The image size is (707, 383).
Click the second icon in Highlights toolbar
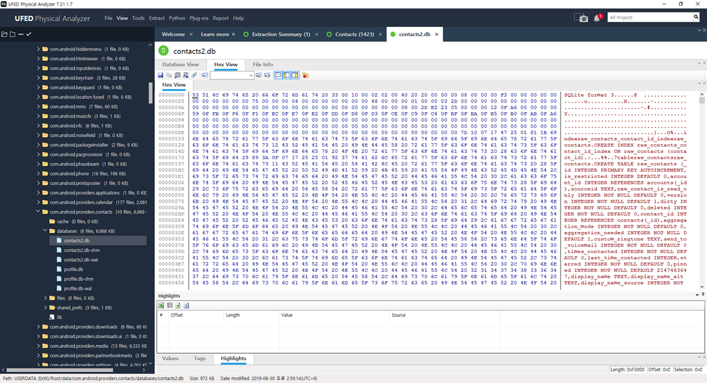(169, 306)
